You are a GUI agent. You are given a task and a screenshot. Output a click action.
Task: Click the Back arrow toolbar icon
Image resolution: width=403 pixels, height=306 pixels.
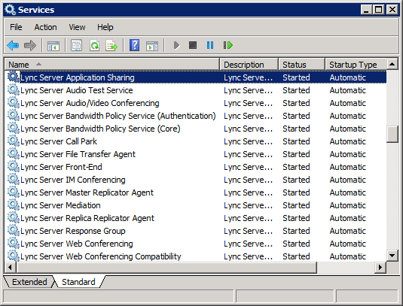[x=13, y=45]
